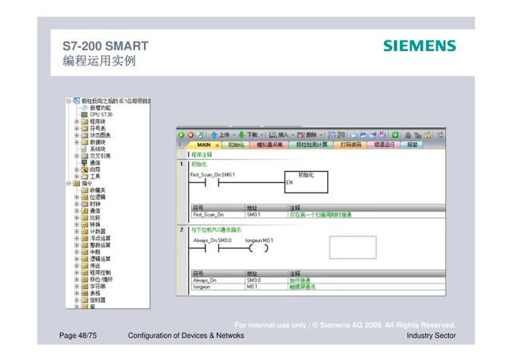Expand the 程序控制 tree node
This screenshot has width=512, height=361.
click(x=77, y=272)
